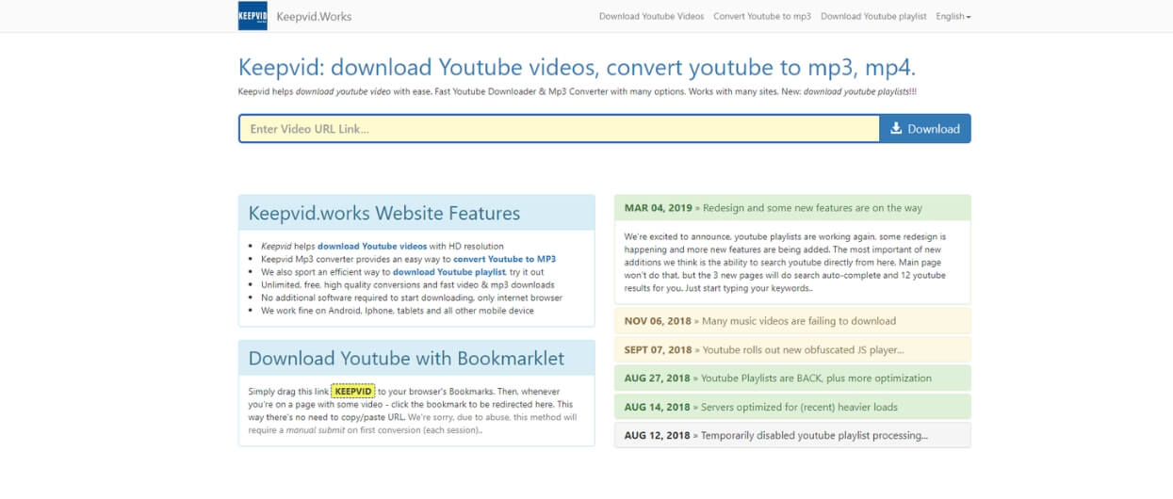Image resolution: width=1173 pixels, height=499 pixels.
Task: Click the 'No additional software required' feature line
Action: click(x=412, y=297)
